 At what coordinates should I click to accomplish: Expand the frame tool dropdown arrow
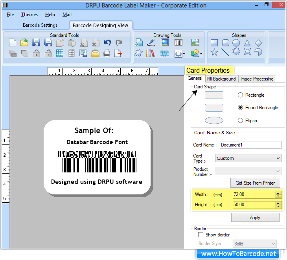184,54
